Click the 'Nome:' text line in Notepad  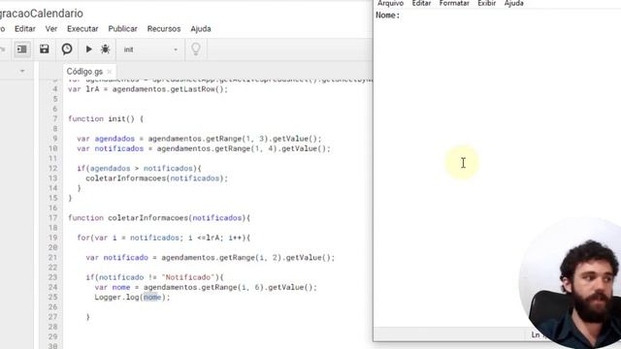388,16
